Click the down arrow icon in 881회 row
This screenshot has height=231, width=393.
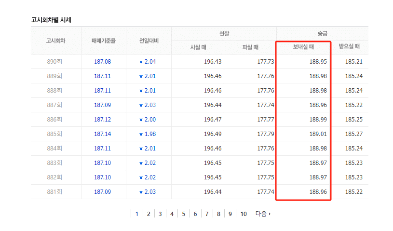coord(141,192)
